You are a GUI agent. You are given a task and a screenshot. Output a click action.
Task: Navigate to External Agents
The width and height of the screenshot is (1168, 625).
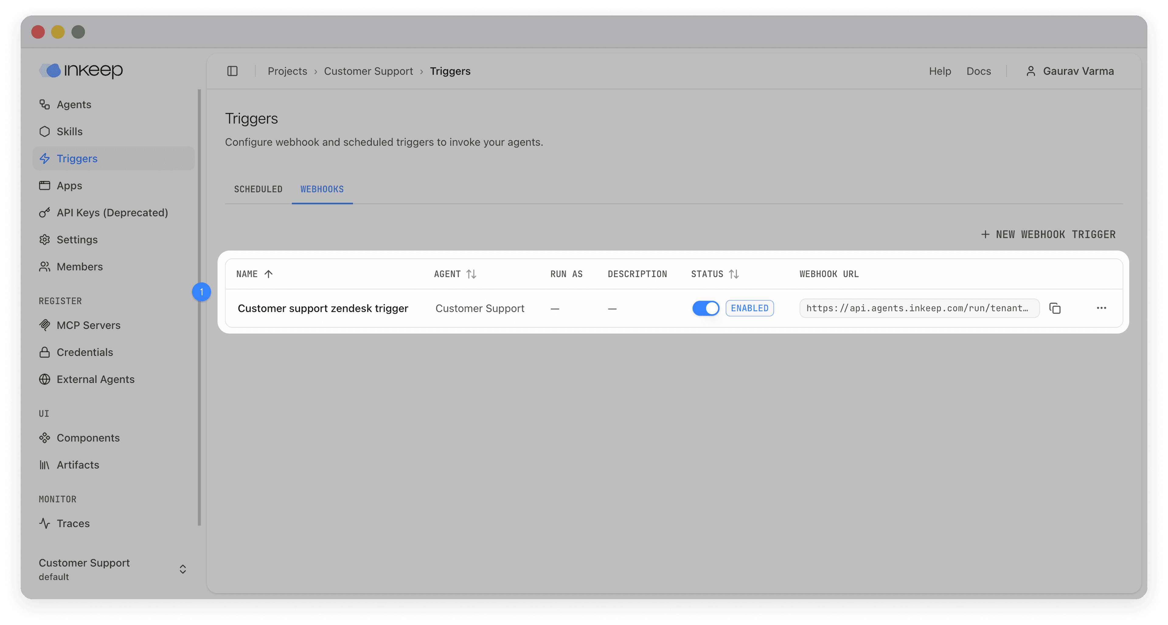click(x=95, y=379)
